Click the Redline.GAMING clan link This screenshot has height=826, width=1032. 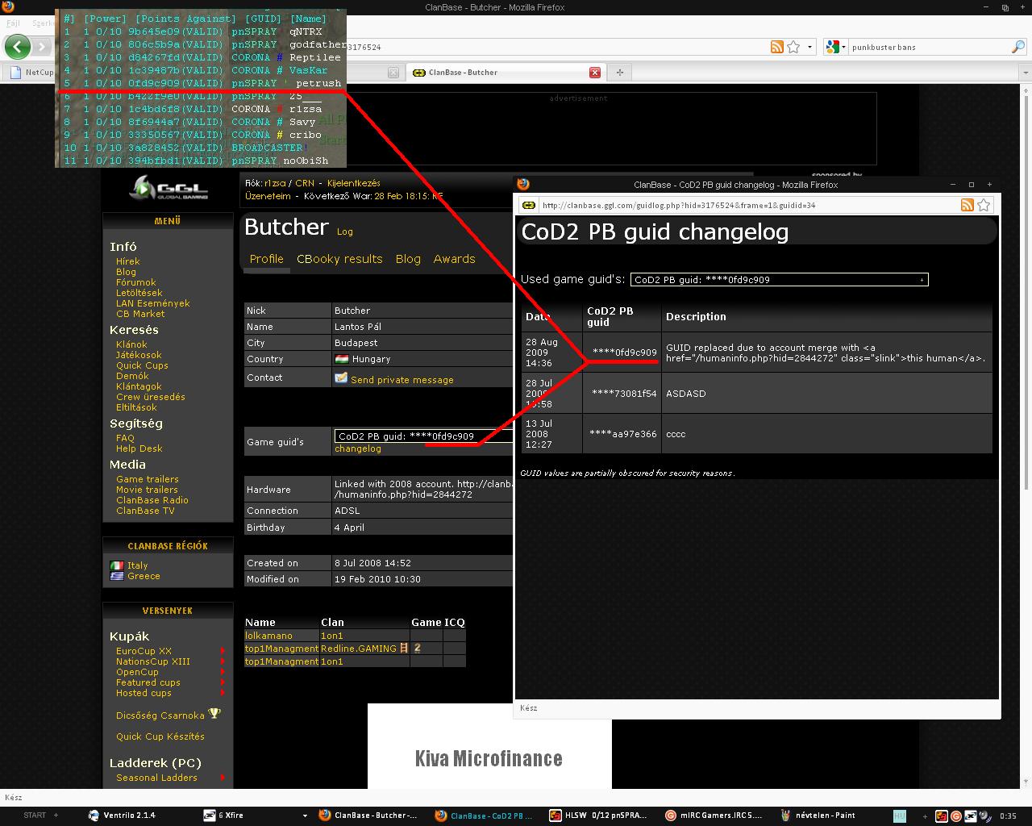click(358, 649)
